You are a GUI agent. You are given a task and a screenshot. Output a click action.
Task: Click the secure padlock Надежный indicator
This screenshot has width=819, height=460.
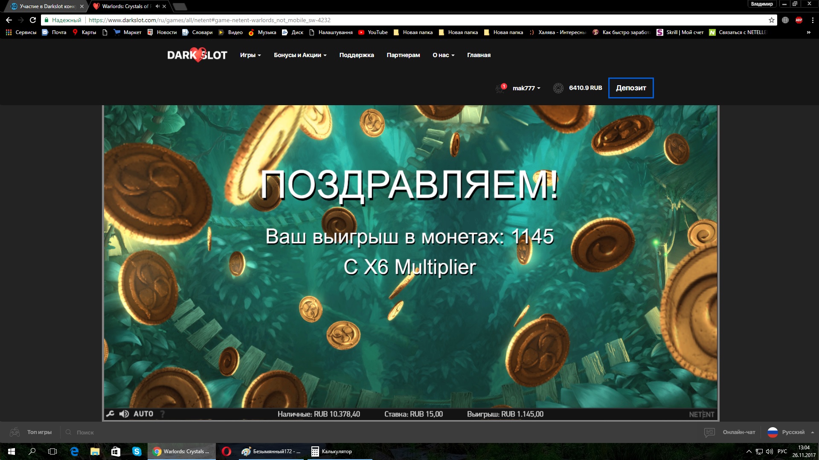(x=63, y=20)
